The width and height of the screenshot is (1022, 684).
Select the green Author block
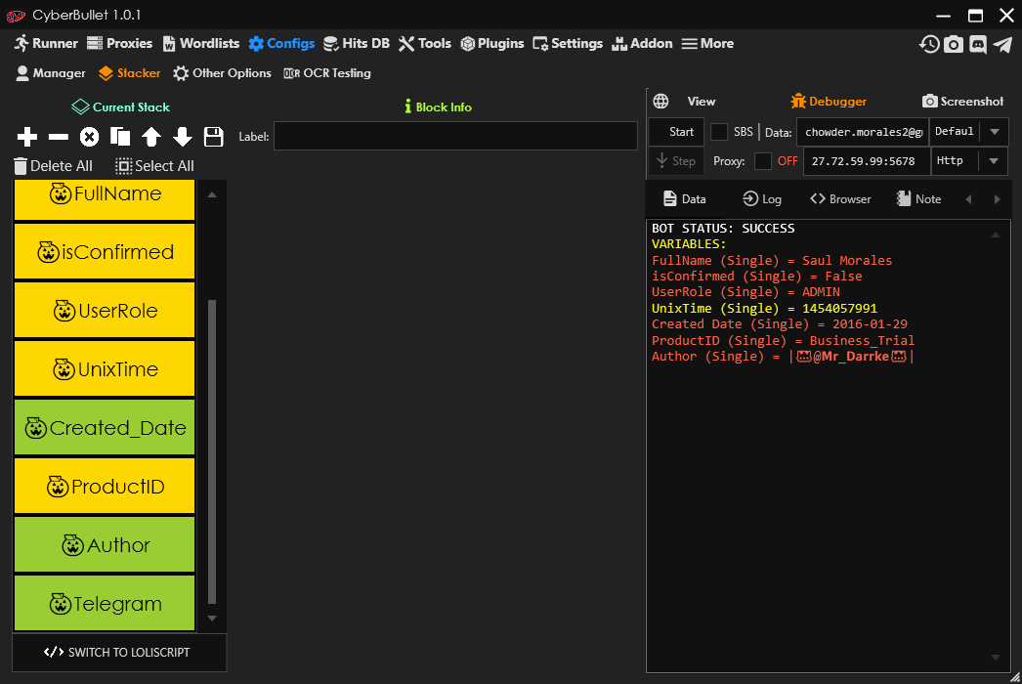[x=105, y=545]
